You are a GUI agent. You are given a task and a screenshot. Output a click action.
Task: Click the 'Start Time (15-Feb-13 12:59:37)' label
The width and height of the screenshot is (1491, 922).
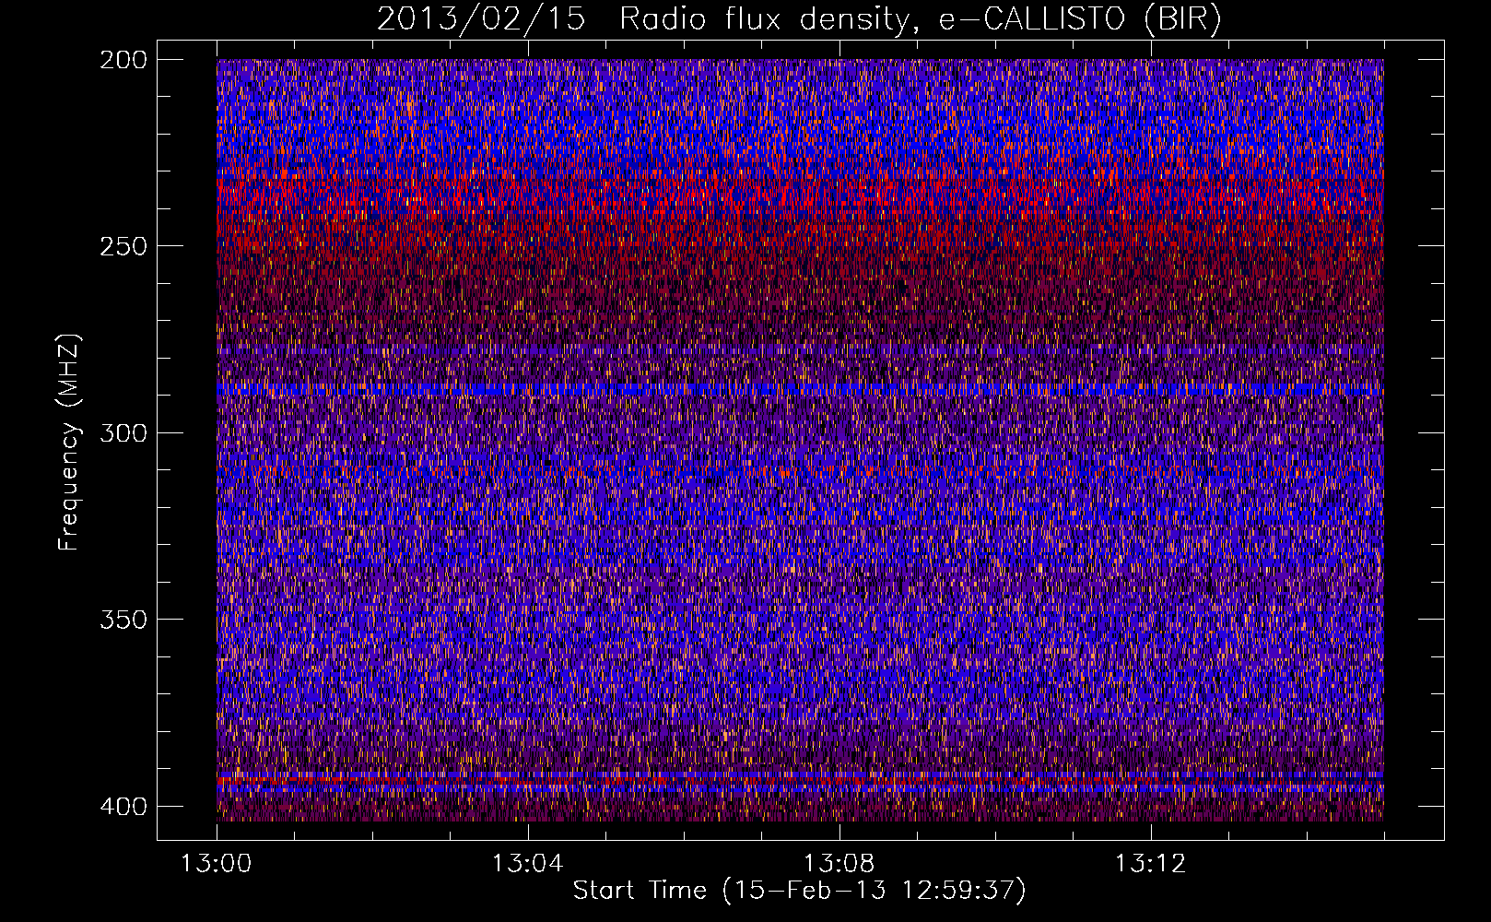click(x=799, y=891)
